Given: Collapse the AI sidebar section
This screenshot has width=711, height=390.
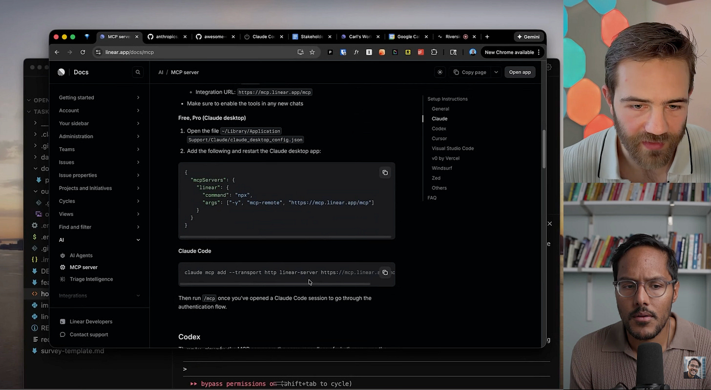Looking at the screenshot, I should (x=99, y=240).
